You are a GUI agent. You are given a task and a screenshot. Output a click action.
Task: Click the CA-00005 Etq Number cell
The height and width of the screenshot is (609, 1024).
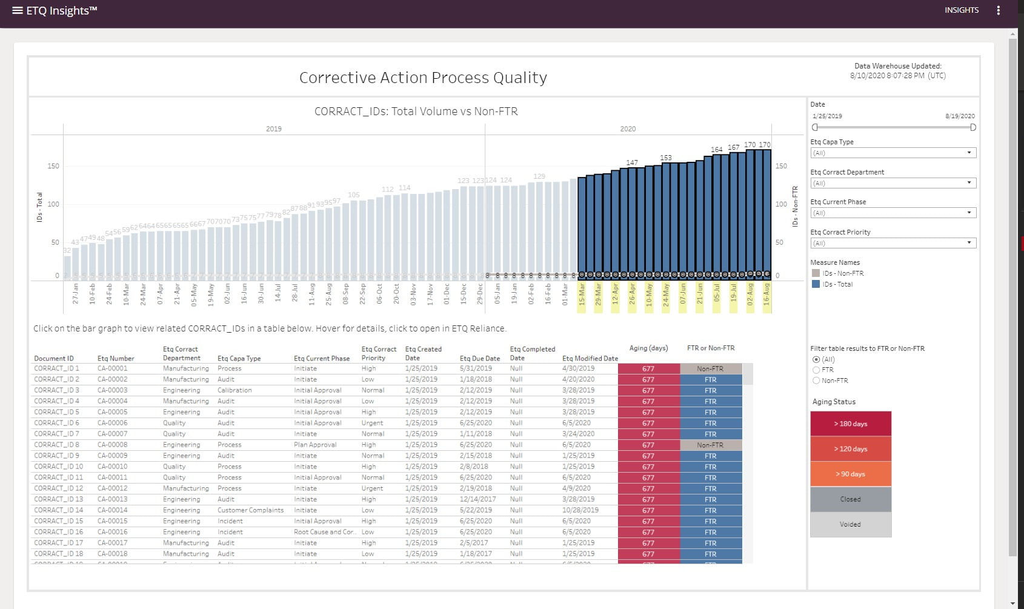113,412
